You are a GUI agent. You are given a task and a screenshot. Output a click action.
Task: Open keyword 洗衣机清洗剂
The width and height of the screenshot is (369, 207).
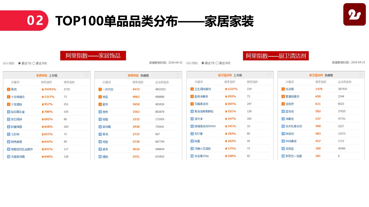[x=293, y=126]
